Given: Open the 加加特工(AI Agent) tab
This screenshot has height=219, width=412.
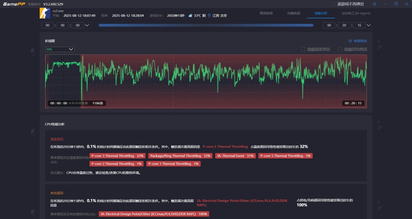Looking at the screenshot, I should point(356,13).
